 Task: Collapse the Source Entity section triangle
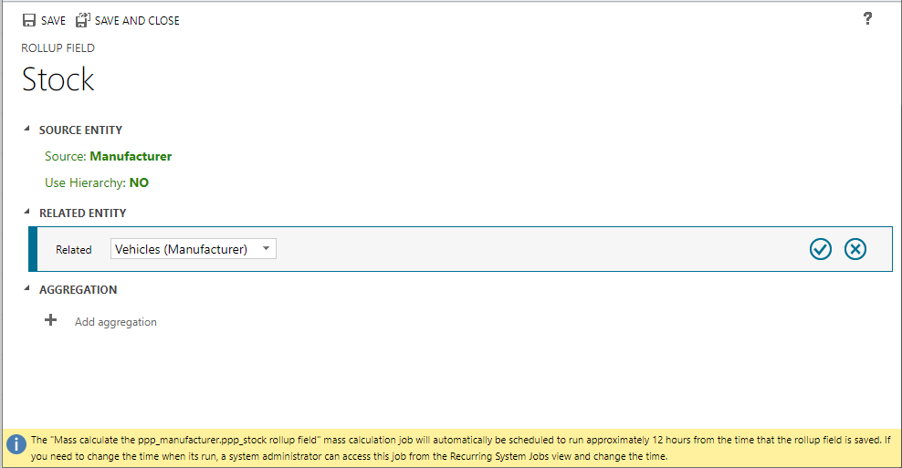click(x=26, y=130)
